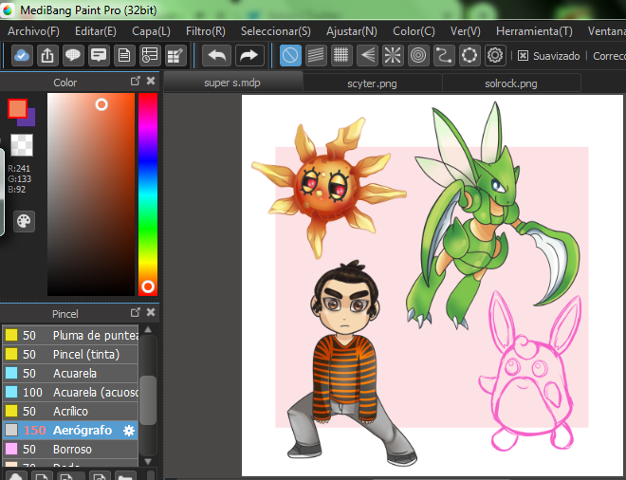Click the panel list settings icon

coord(150,55)
